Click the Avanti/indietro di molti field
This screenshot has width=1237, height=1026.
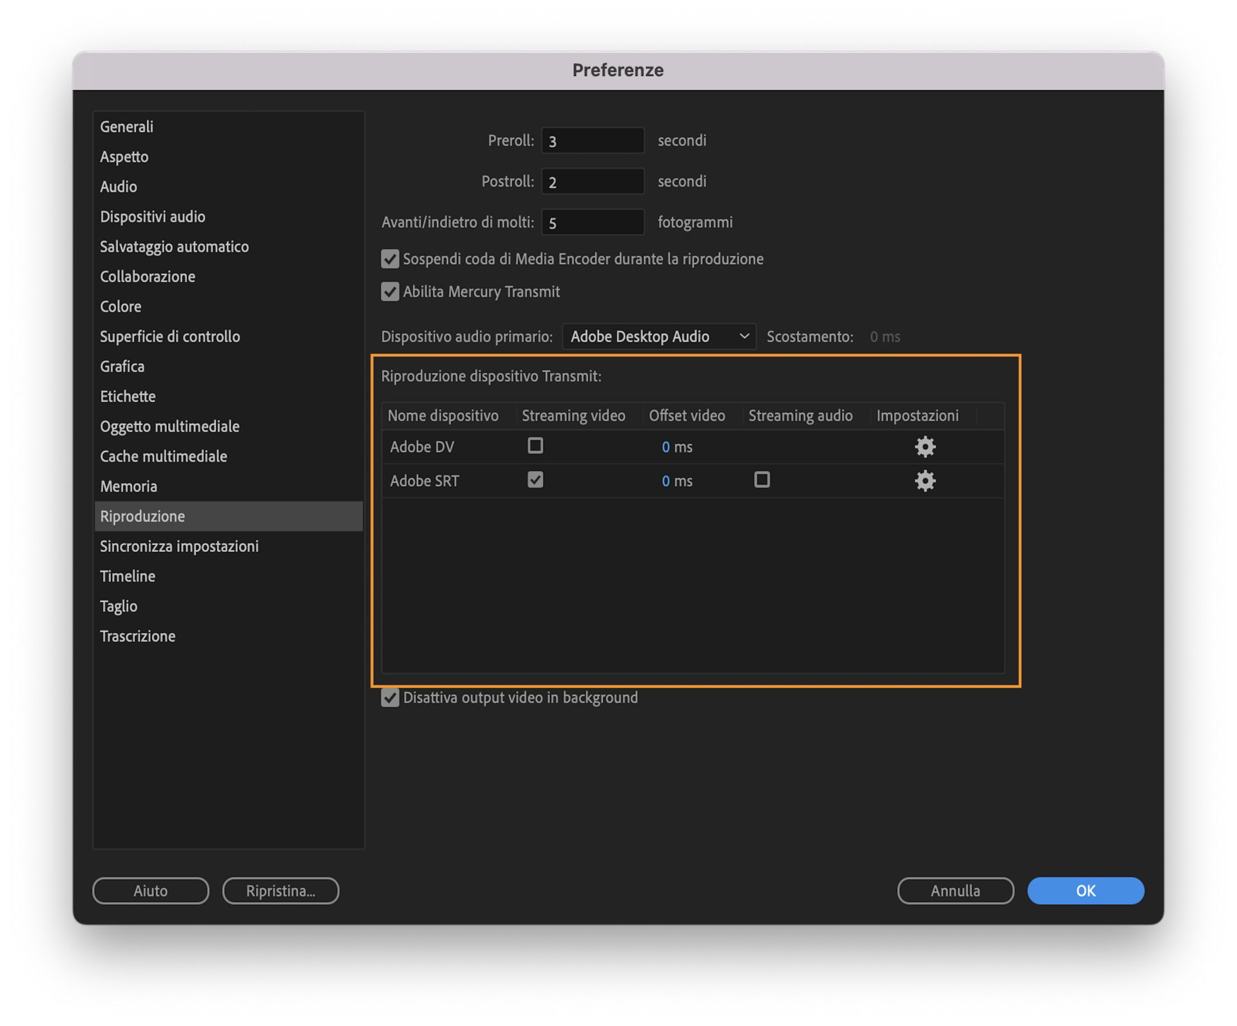(593, 222)
